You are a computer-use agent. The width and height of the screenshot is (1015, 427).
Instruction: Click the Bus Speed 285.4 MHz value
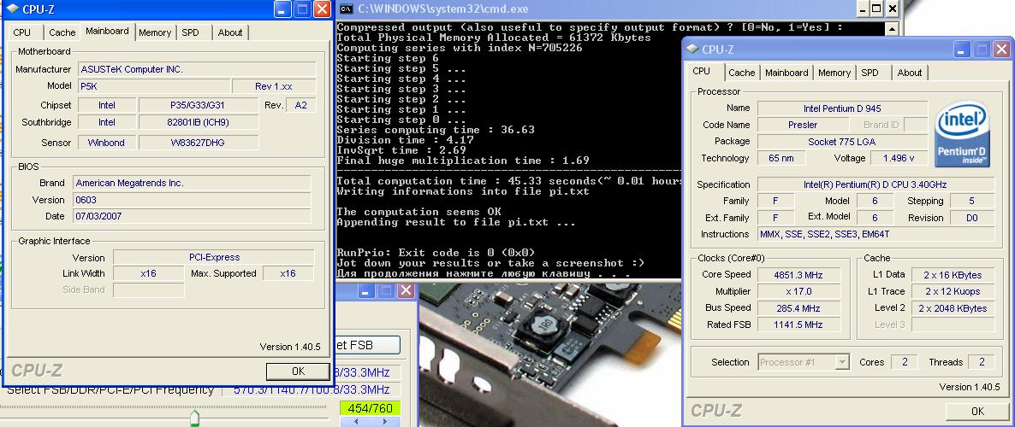click(x=798, y=308)
